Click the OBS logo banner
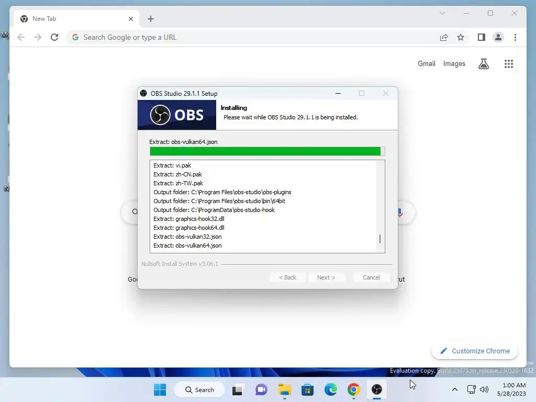This screenshot has height=402, width=536. click(177, 115)
